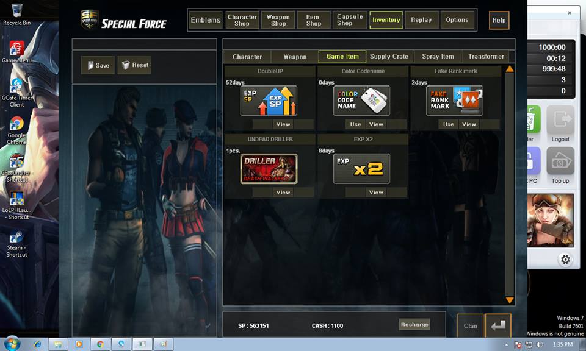The height and width of the screenshot is (351, 586).
Task: Click the Special Force logo
Action: pyautogui.click(x=124, y=20)
